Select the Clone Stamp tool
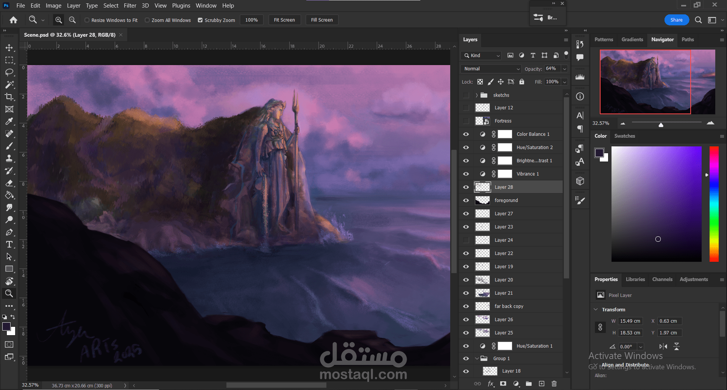 click(9, 158)
